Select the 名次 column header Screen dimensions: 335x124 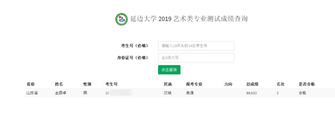[281, 84]
